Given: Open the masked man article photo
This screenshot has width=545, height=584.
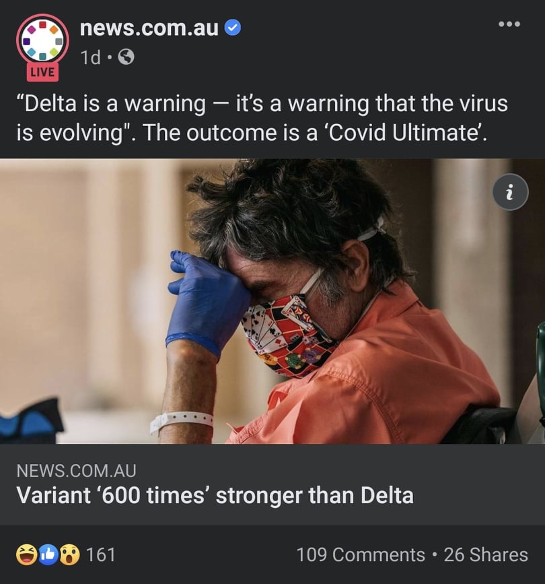Looking at the screenshot, I should (272, 301).
